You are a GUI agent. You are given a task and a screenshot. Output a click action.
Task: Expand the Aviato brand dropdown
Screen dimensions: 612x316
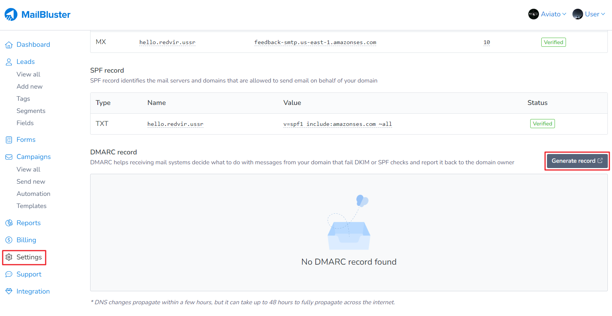(x=547, y=14)
